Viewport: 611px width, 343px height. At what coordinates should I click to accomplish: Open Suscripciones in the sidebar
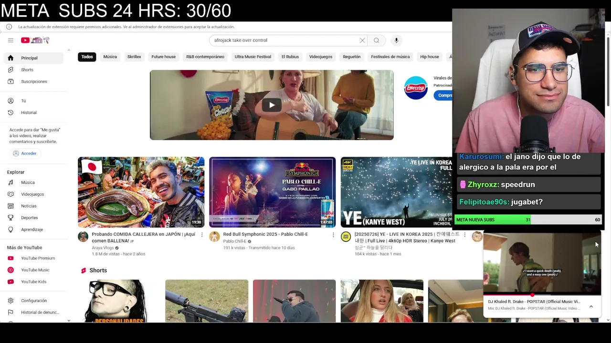(x=33, y=81)
